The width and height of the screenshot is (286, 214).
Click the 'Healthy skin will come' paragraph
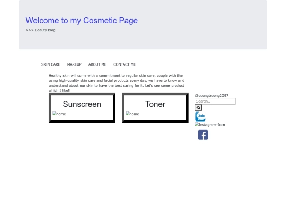pyautogui.click(x=117, y=83)
